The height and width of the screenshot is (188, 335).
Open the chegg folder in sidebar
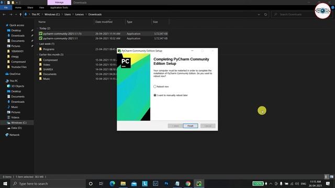[15, 56]
